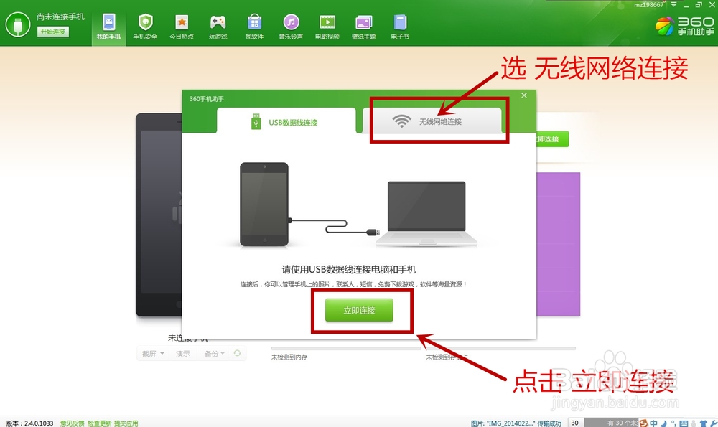The width and height of the screenshot is (718, 427).
Task: Click the 立即连接 button behind the dialog
Action: pos(552,139)
